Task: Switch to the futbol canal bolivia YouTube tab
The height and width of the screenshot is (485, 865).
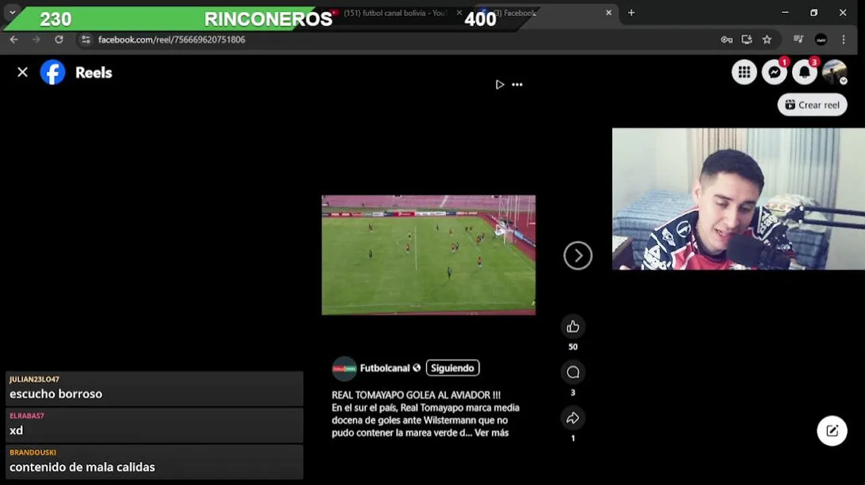Action: (x=394, y=13)
